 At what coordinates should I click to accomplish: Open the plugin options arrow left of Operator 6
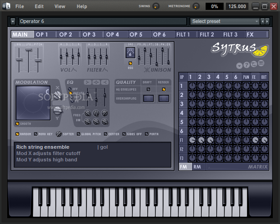click(x=13, y=22)
